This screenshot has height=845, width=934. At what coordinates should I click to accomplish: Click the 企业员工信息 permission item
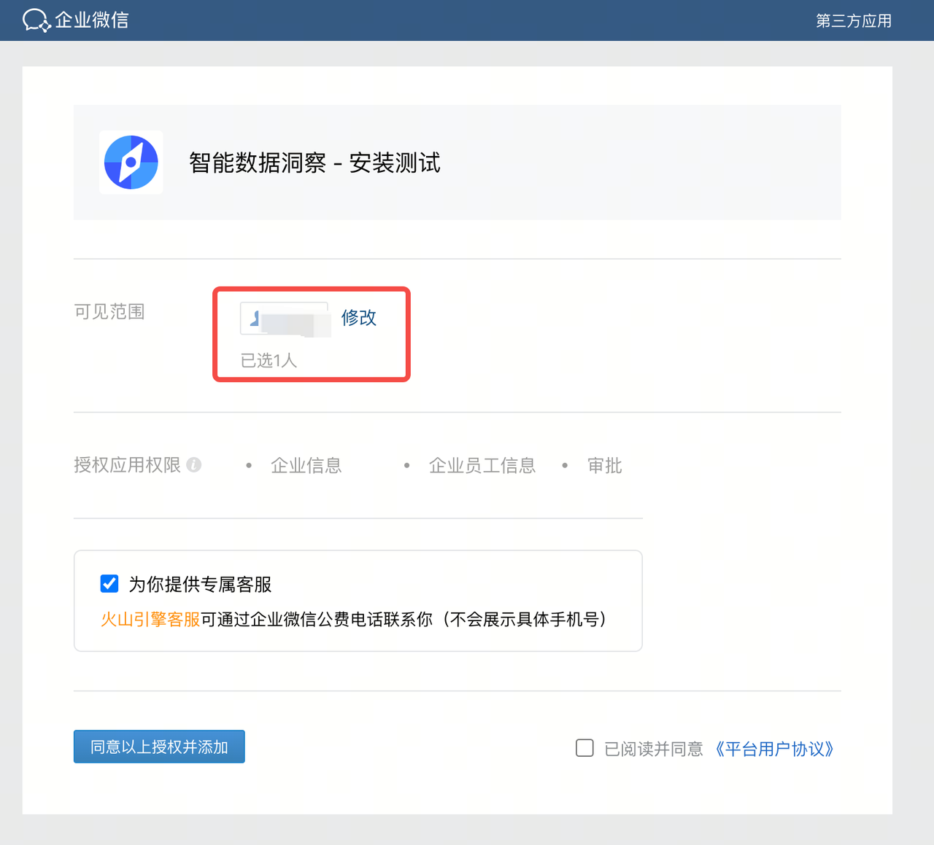coord(482,466)
